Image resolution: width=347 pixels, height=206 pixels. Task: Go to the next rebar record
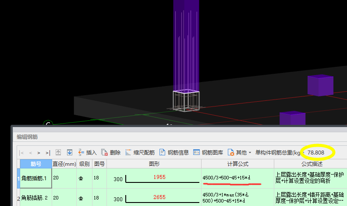[x=39, y=153]
